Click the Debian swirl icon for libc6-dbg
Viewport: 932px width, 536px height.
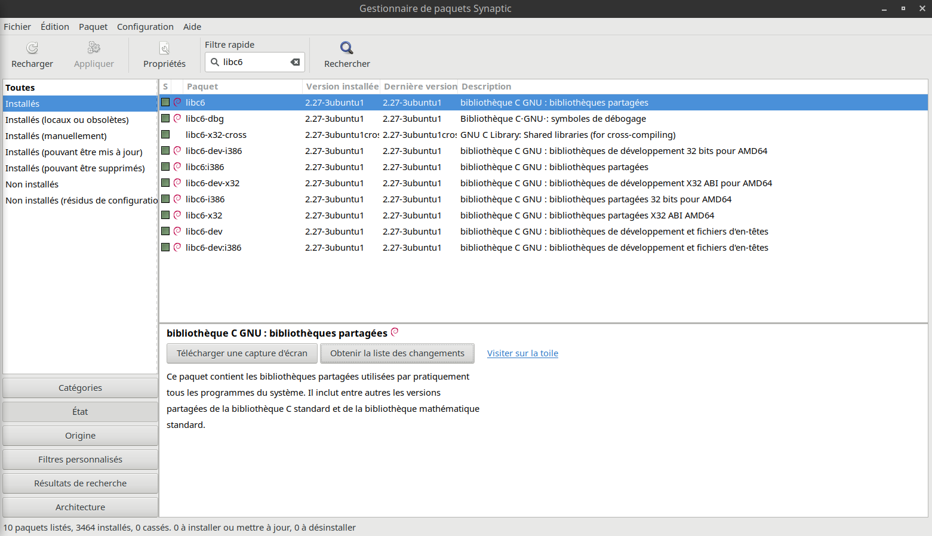pyautogui.click(x=177, y=118)
